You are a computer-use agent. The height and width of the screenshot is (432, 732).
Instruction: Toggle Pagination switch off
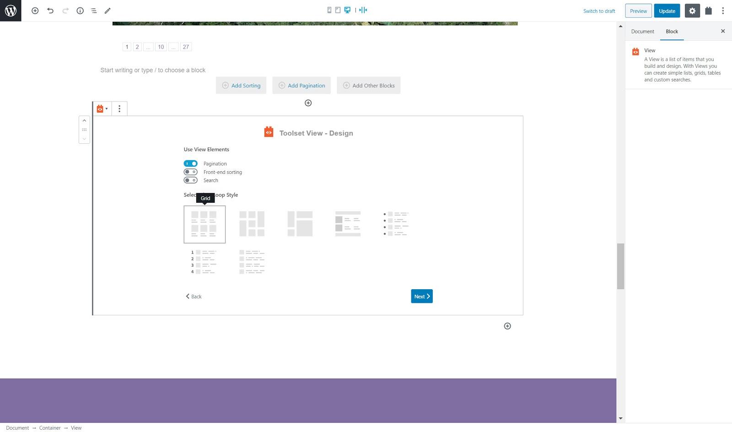191,163
